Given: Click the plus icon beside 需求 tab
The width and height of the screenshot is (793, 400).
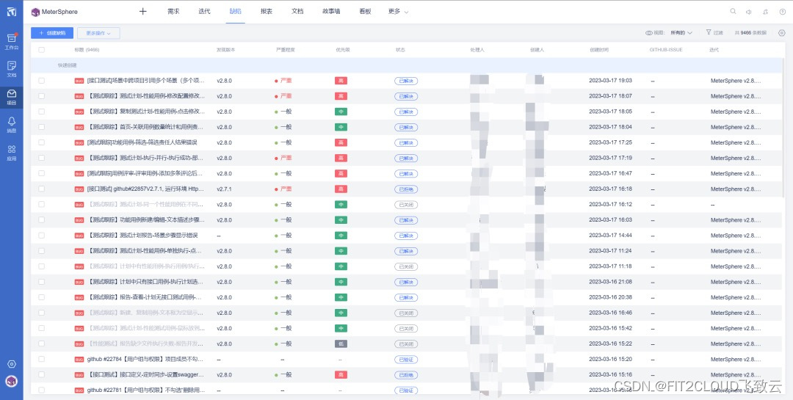Looking at the screenshot, I should click(x=142, y=11).
